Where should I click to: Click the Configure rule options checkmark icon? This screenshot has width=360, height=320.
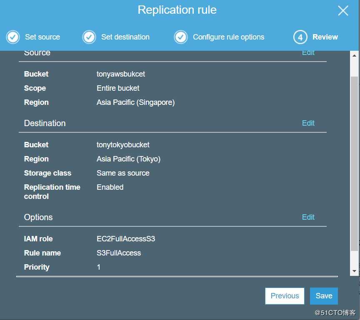coord(181,37)
